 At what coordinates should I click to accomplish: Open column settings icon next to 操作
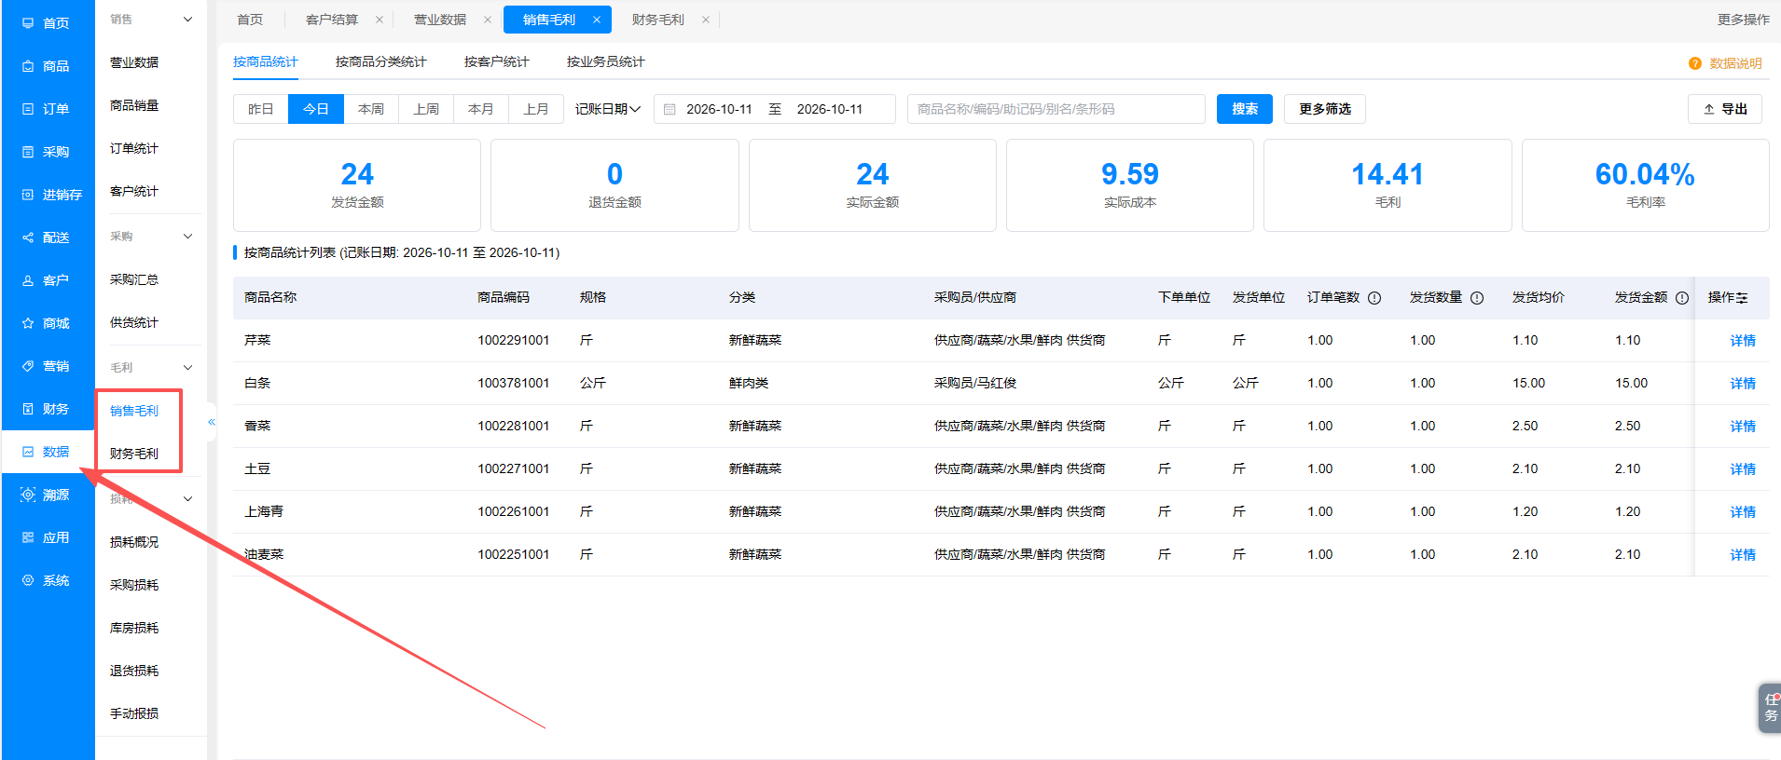1742,298
